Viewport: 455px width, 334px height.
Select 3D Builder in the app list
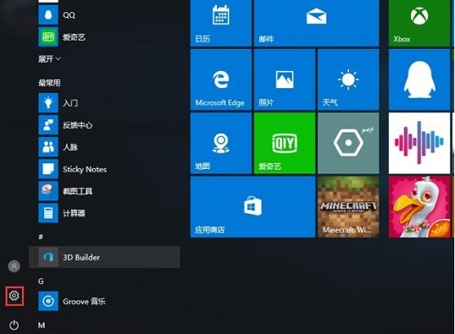tap(104, 257)
